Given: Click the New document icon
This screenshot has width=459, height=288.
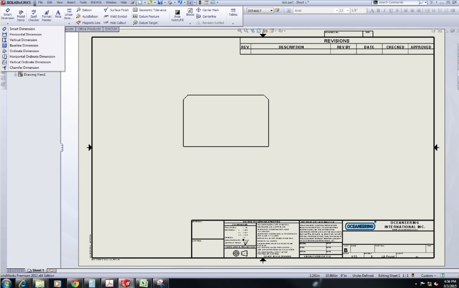Looking at the screenshot, I should (x=140, y=2).
